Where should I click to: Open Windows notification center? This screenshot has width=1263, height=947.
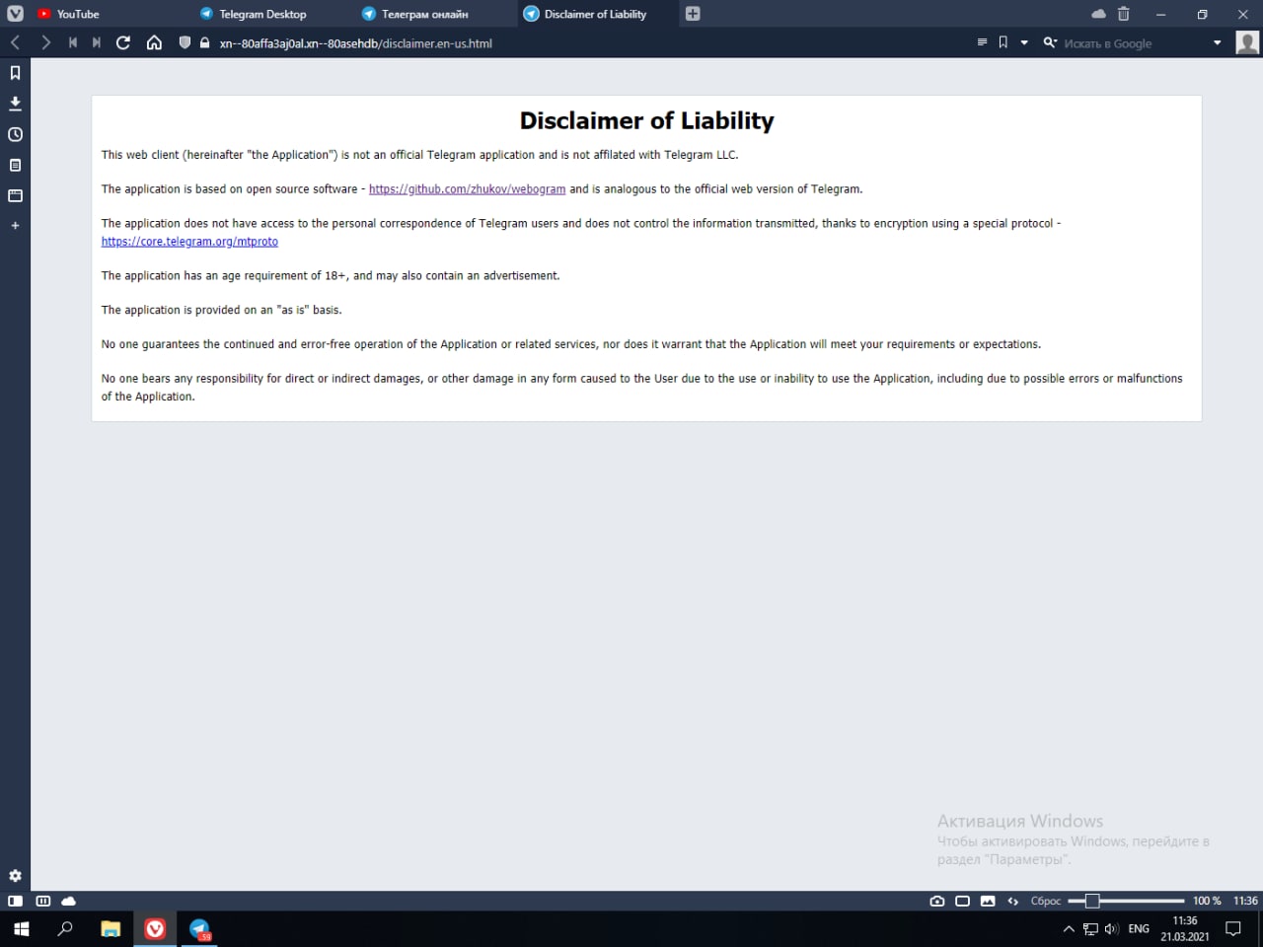point(1233,928)
